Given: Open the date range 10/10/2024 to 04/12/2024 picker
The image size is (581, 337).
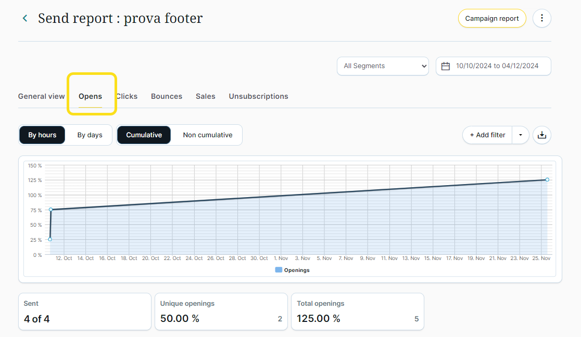Looking at the screenshot, I should pos(497,66).
